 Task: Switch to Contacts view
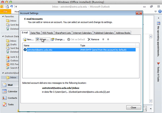[10, 98]
